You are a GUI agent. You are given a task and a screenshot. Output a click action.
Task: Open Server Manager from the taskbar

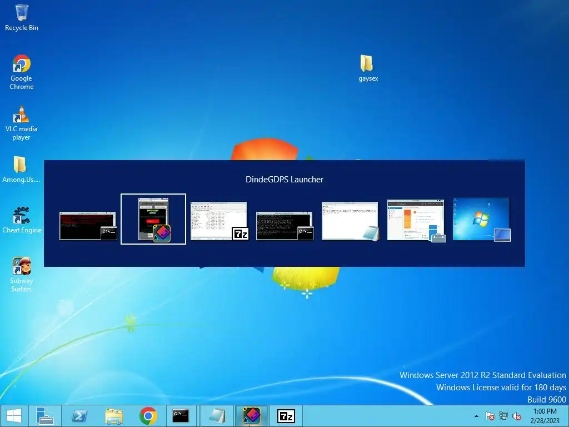pyautogui.click(x=45, y=416)
